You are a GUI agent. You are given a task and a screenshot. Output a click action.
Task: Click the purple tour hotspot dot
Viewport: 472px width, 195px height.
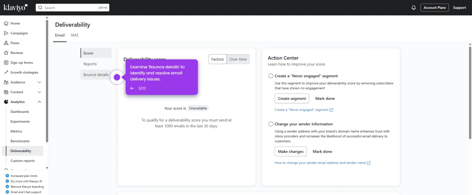[x=117, y=77]
